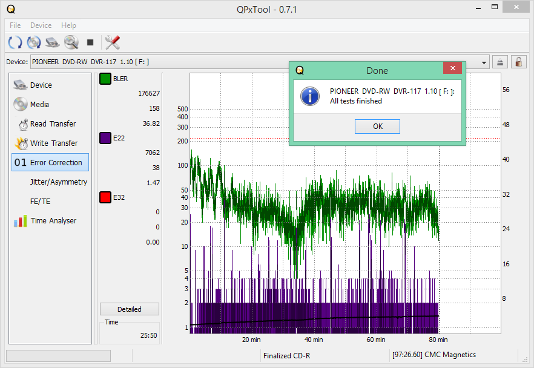The width and height of the screenshot is (534, 368).
Task: Click the E32 average value 0.00
Action: tap(153, 242)
